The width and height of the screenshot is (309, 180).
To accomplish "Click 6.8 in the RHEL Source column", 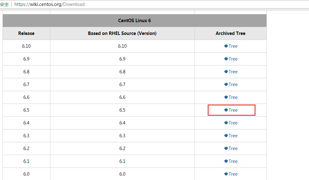I will pos(122,72).
